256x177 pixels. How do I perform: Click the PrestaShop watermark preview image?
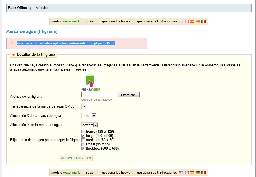tap(91, 82)
